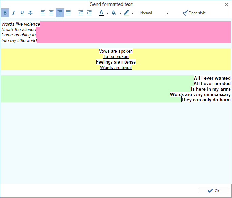Close the Send formatted text dialog
The height and width of the screenshot is (198, 232).
226,4
